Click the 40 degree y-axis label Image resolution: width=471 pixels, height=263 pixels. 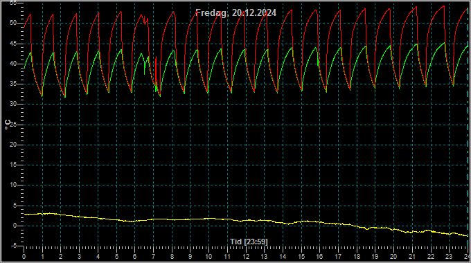(x=13, y=64)
